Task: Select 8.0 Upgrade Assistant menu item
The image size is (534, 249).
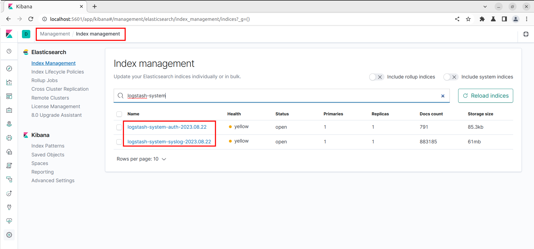Action: (56, 115)
